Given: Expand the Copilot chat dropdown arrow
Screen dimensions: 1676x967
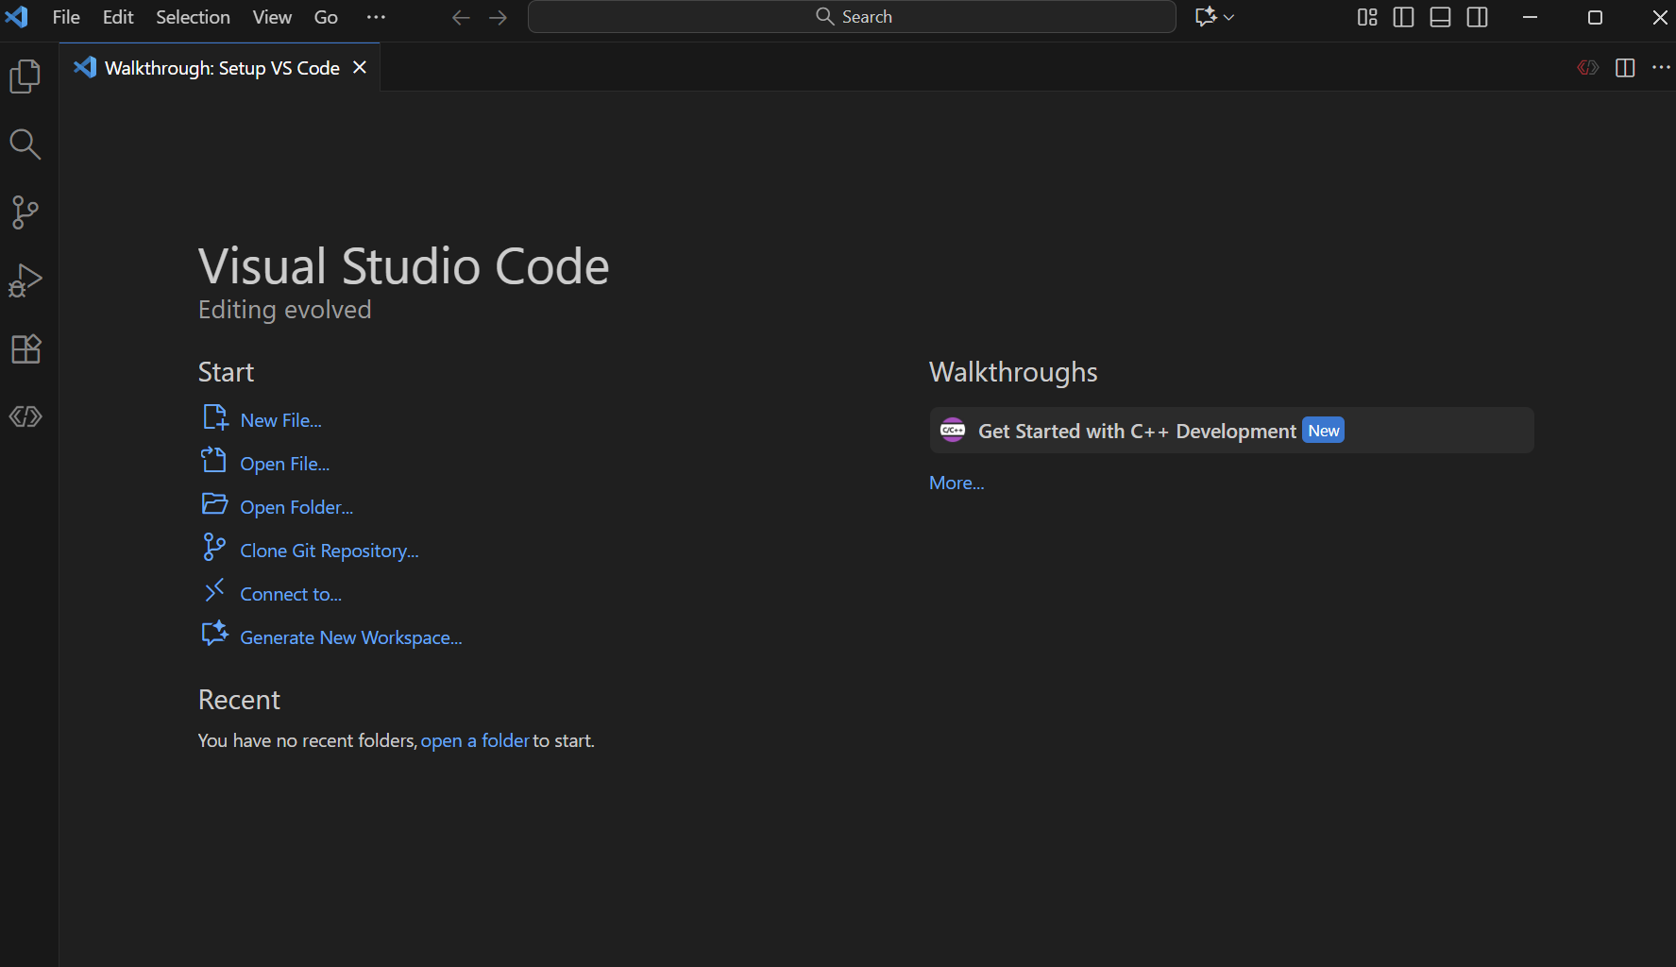Looking at the screenshot, I should 1229,17.
